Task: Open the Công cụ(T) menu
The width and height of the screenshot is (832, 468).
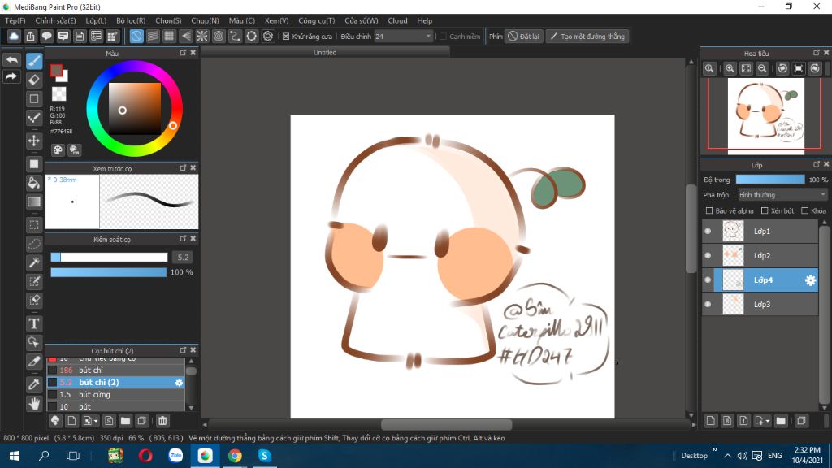Action: tap(316, 20)
